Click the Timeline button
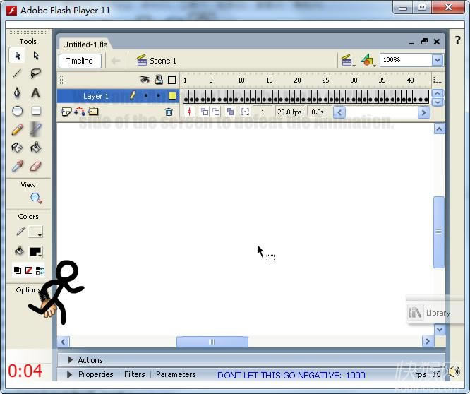 (80, 61)
